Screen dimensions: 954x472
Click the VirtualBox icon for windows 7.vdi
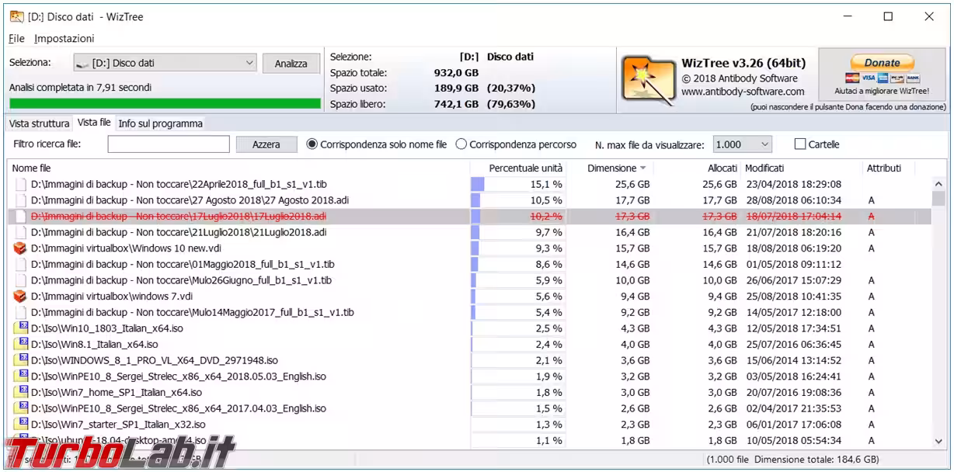point(20,297)
